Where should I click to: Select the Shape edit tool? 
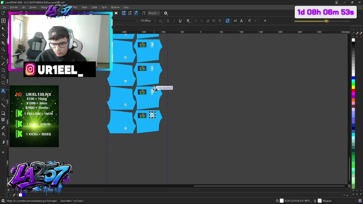(3, 35)
